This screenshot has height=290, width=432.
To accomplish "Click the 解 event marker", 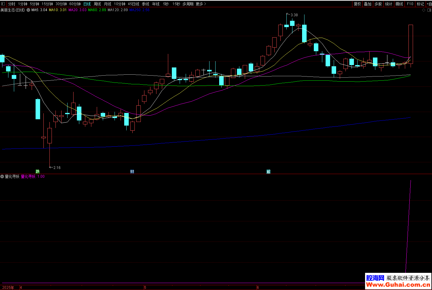I will coord(269,171).
